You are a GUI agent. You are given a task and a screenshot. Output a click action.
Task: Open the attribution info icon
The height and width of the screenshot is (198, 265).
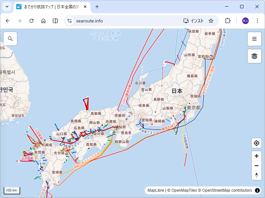pyautogui.click(x=257, y=190)
